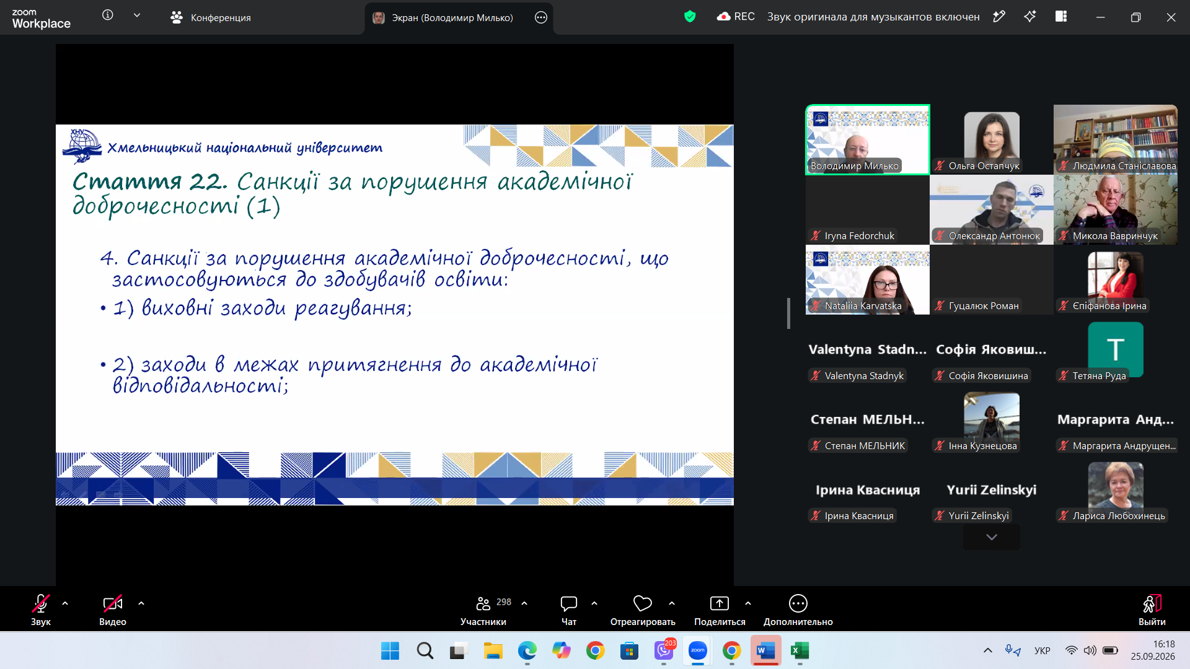Toggle REC cloud recording indicator
Screen dimensions: 1190x669
(736, 17)
